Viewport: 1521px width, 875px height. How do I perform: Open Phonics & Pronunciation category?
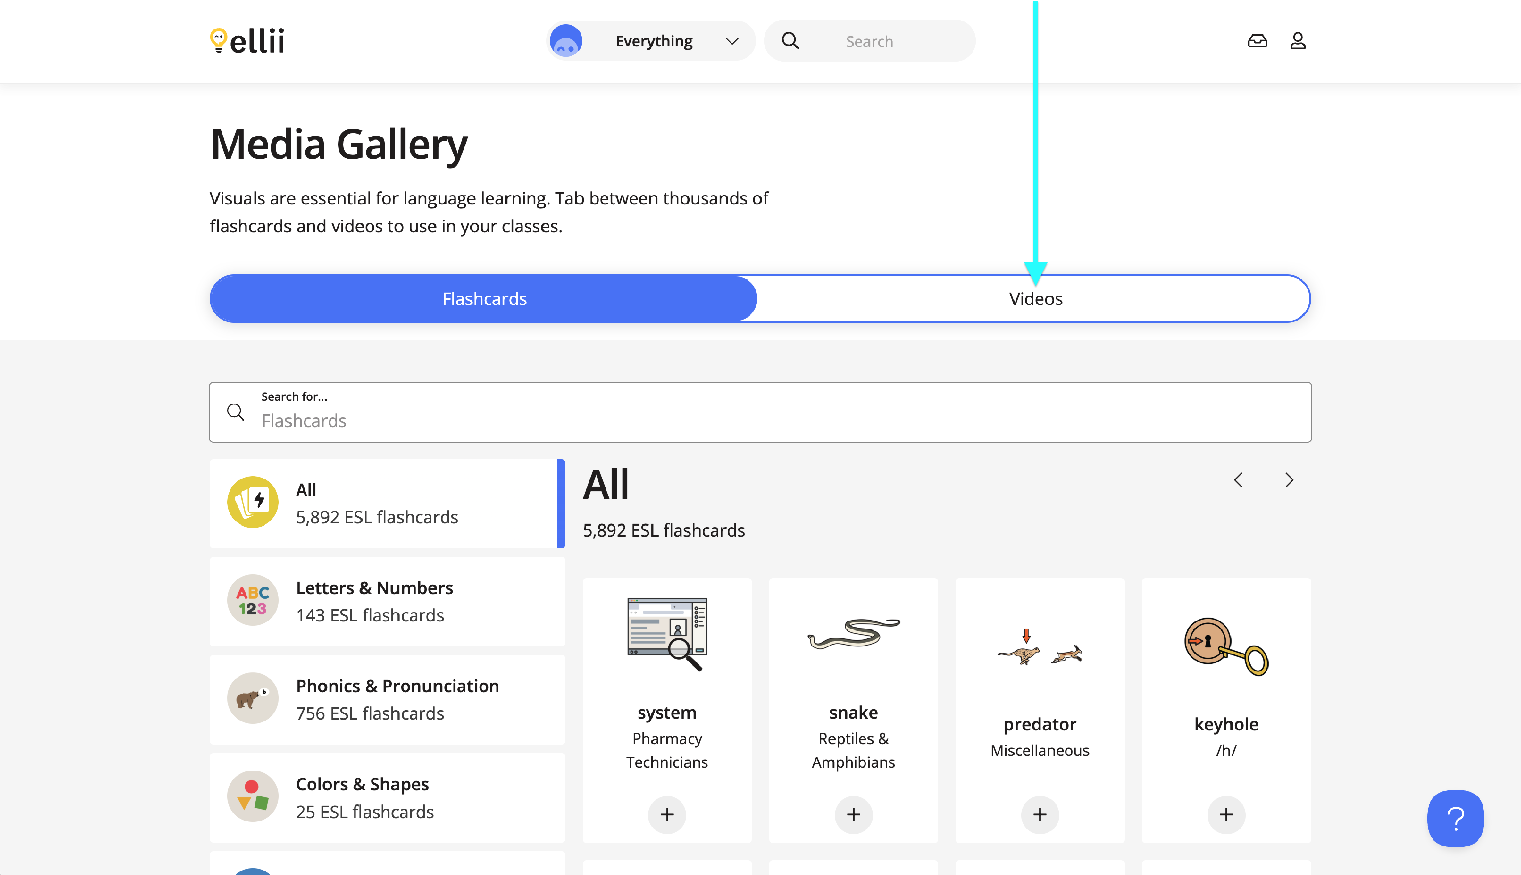387,699
